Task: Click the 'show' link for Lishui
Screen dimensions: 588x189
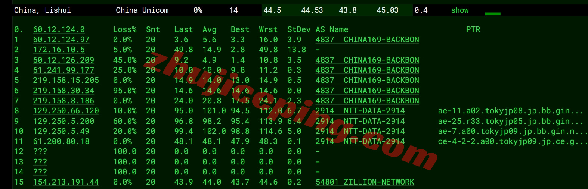Action: click(460, 10)
